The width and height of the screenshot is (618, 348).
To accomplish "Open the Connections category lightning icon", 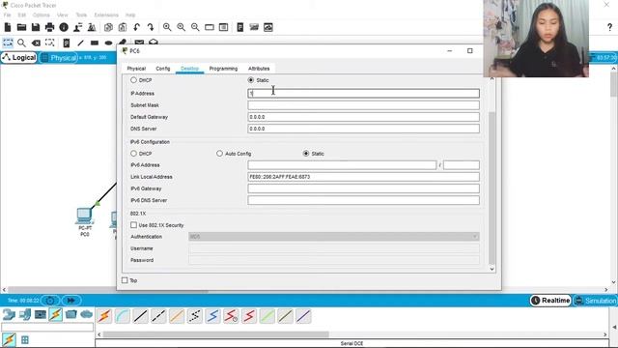I will click(56, 314).
